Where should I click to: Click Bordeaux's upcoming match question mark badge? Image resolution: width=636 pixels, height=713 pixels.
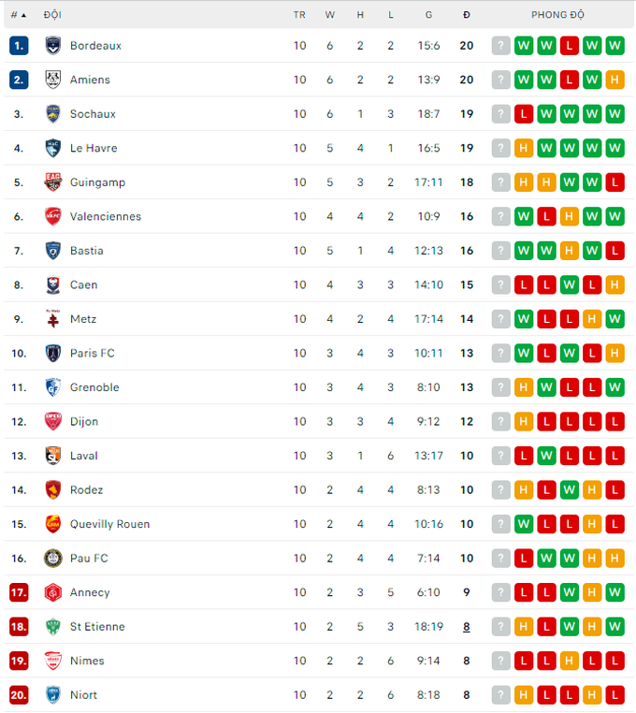point(501,46)
